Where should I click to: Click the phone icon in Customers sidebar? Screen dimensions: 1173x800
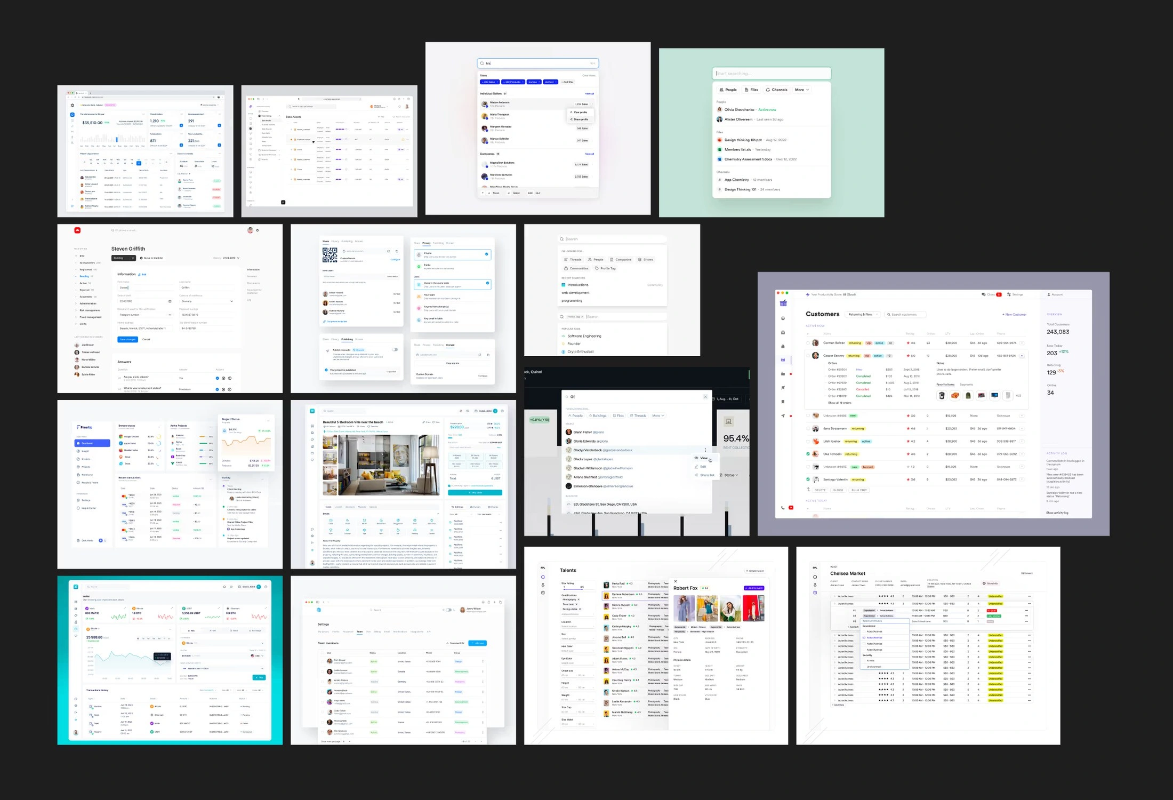(x=783, y=508)
